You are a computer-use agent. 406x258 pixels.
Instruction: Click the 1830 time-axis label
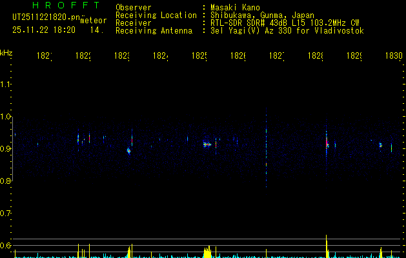pyautogui.click(x=394, y=55)
